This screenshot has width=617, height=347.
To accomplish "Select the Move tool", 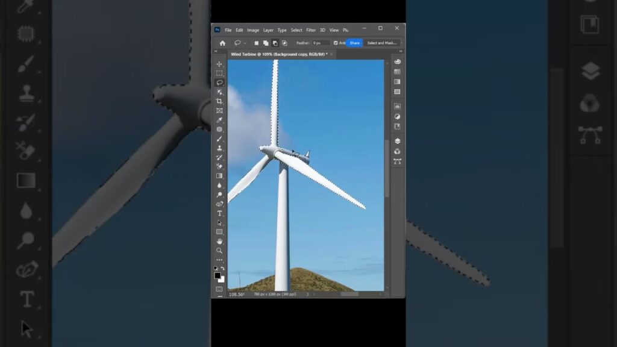I will pyautogui.click(x=219, y=64).
